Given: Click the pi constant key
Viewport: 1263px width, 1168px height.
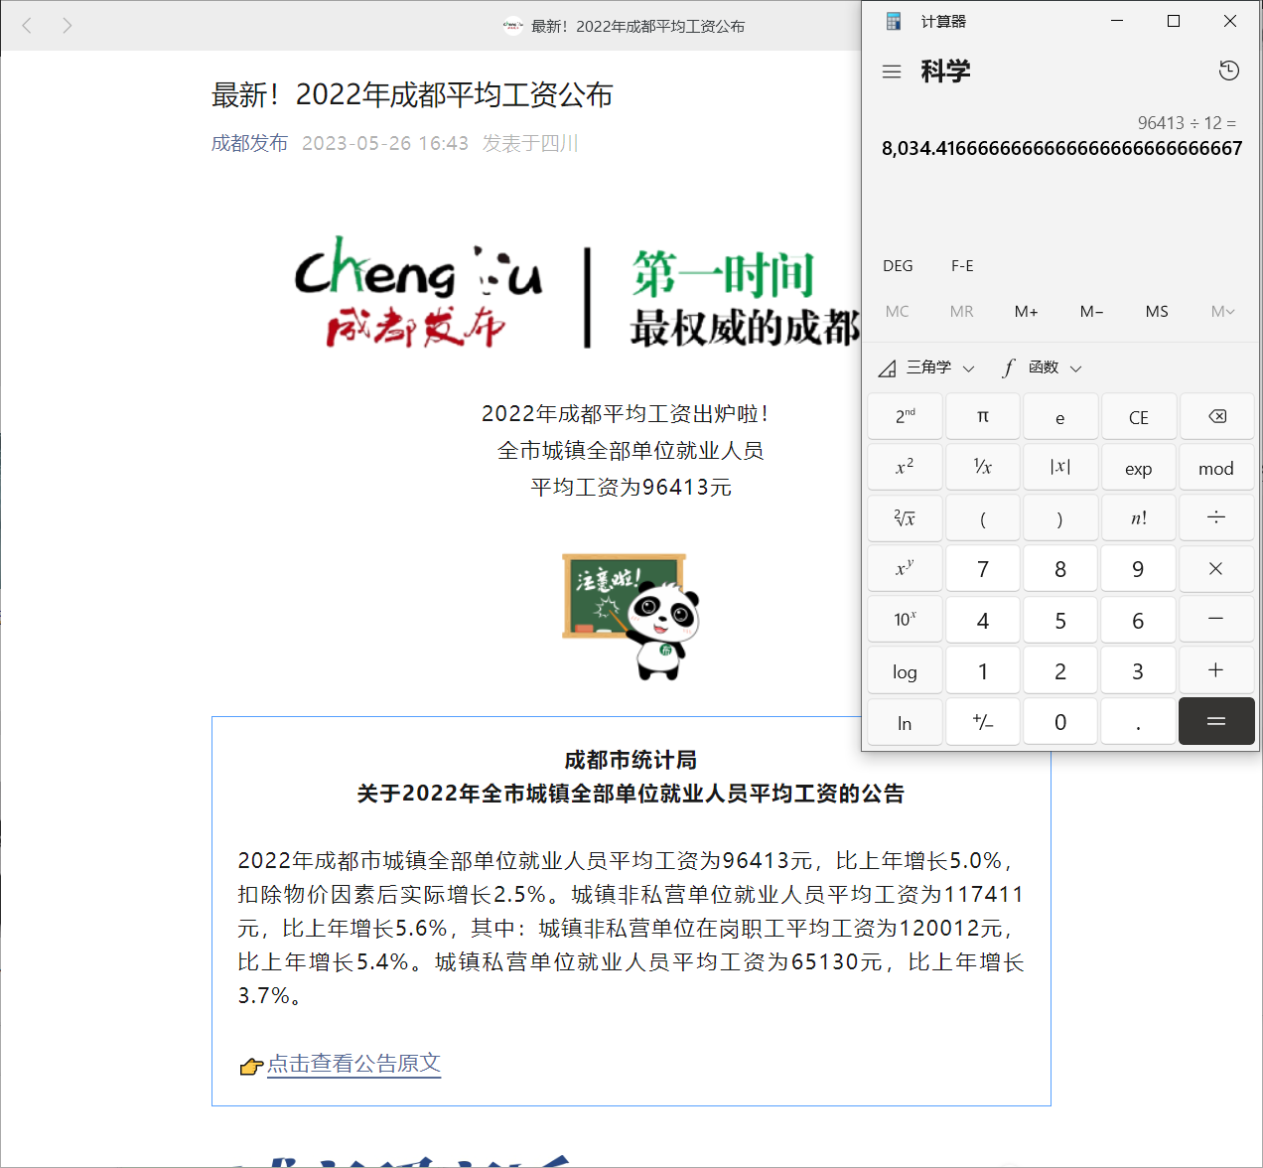Looking at the screenshot, I should [x=983, y=417].
